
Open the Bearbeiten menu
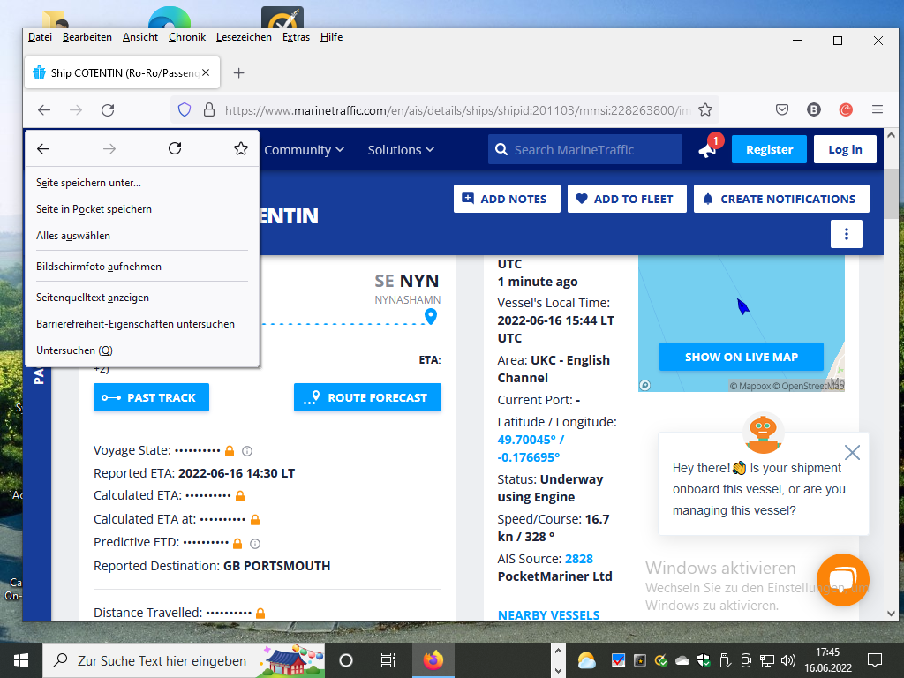coord(87,37)
